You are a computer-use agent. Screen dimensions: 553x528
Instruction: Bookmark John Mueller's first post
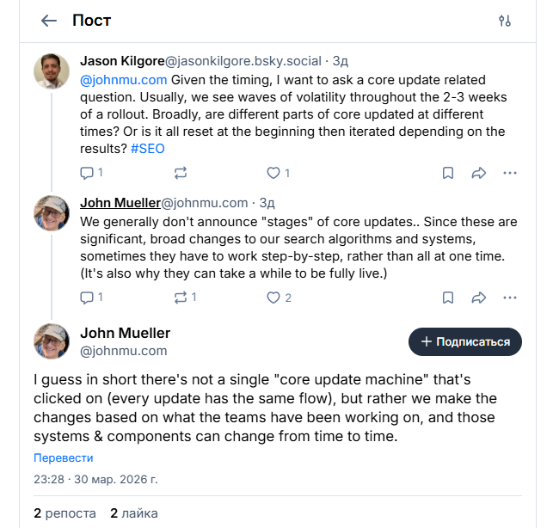(x=448, y=298)
